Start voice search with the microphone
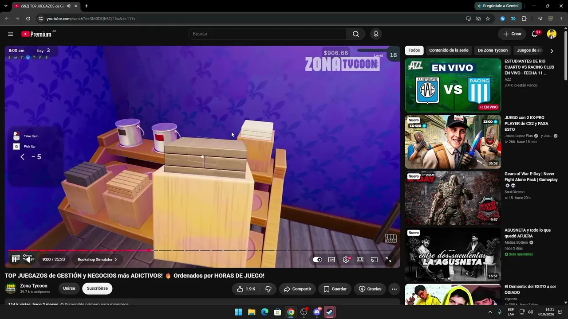Screen dimensions: 568x319 (x=376, y=34)
